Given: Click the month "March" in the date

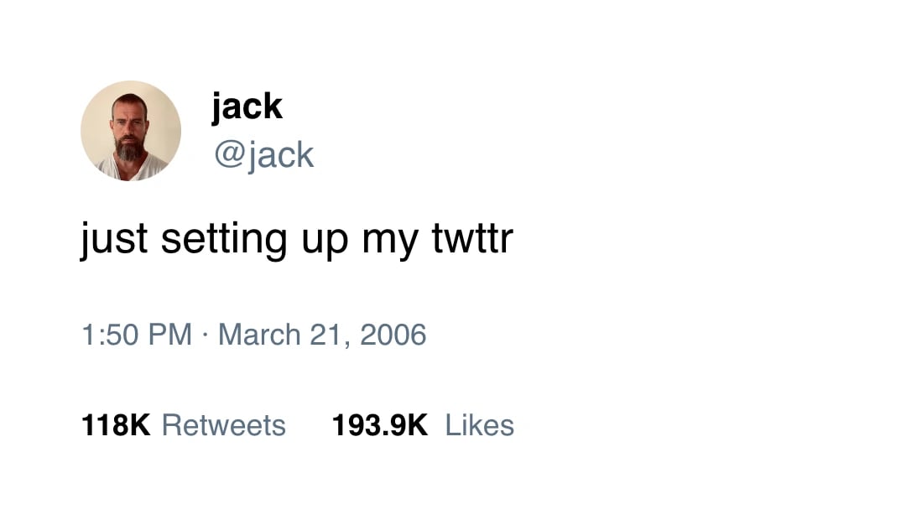Looking at the screenshot, I should [259, 335].
